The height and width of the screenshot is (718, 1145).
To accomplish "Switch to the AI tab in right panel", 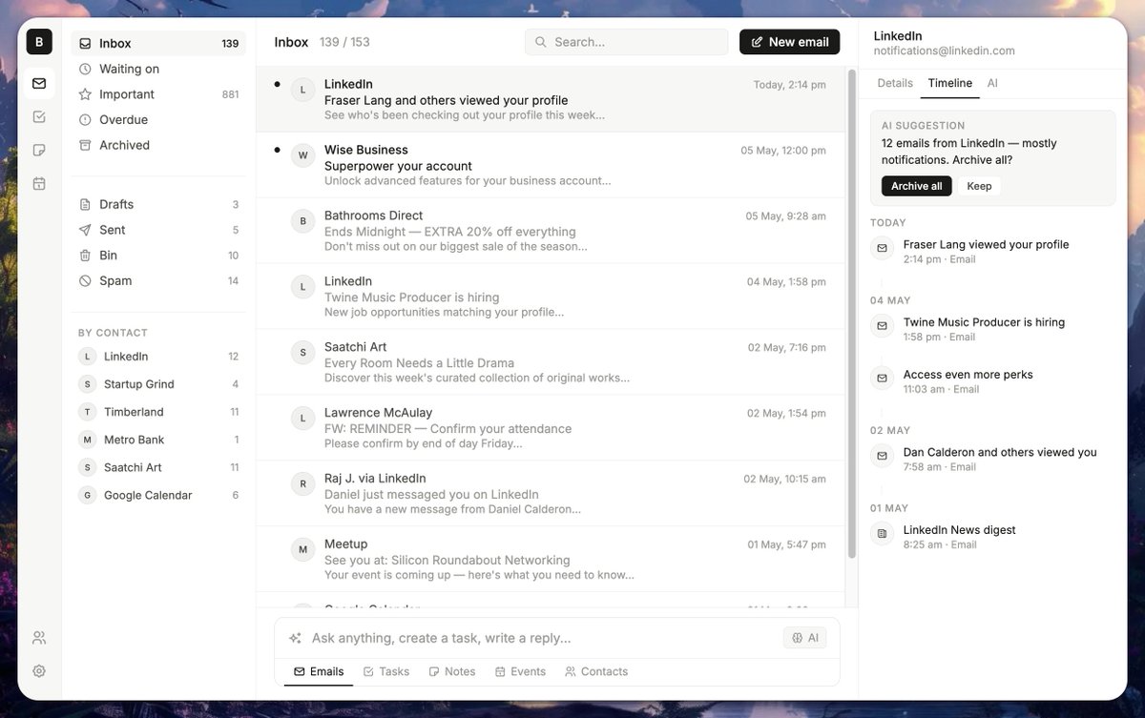I will tap(992, 83).
